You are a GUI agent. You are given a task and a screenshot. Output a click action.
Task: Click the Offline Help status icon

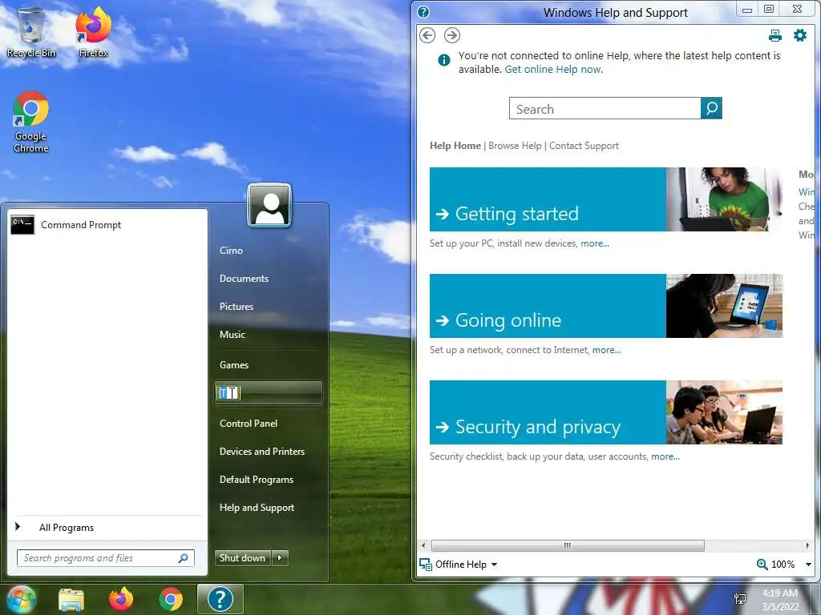click(426, 565)
